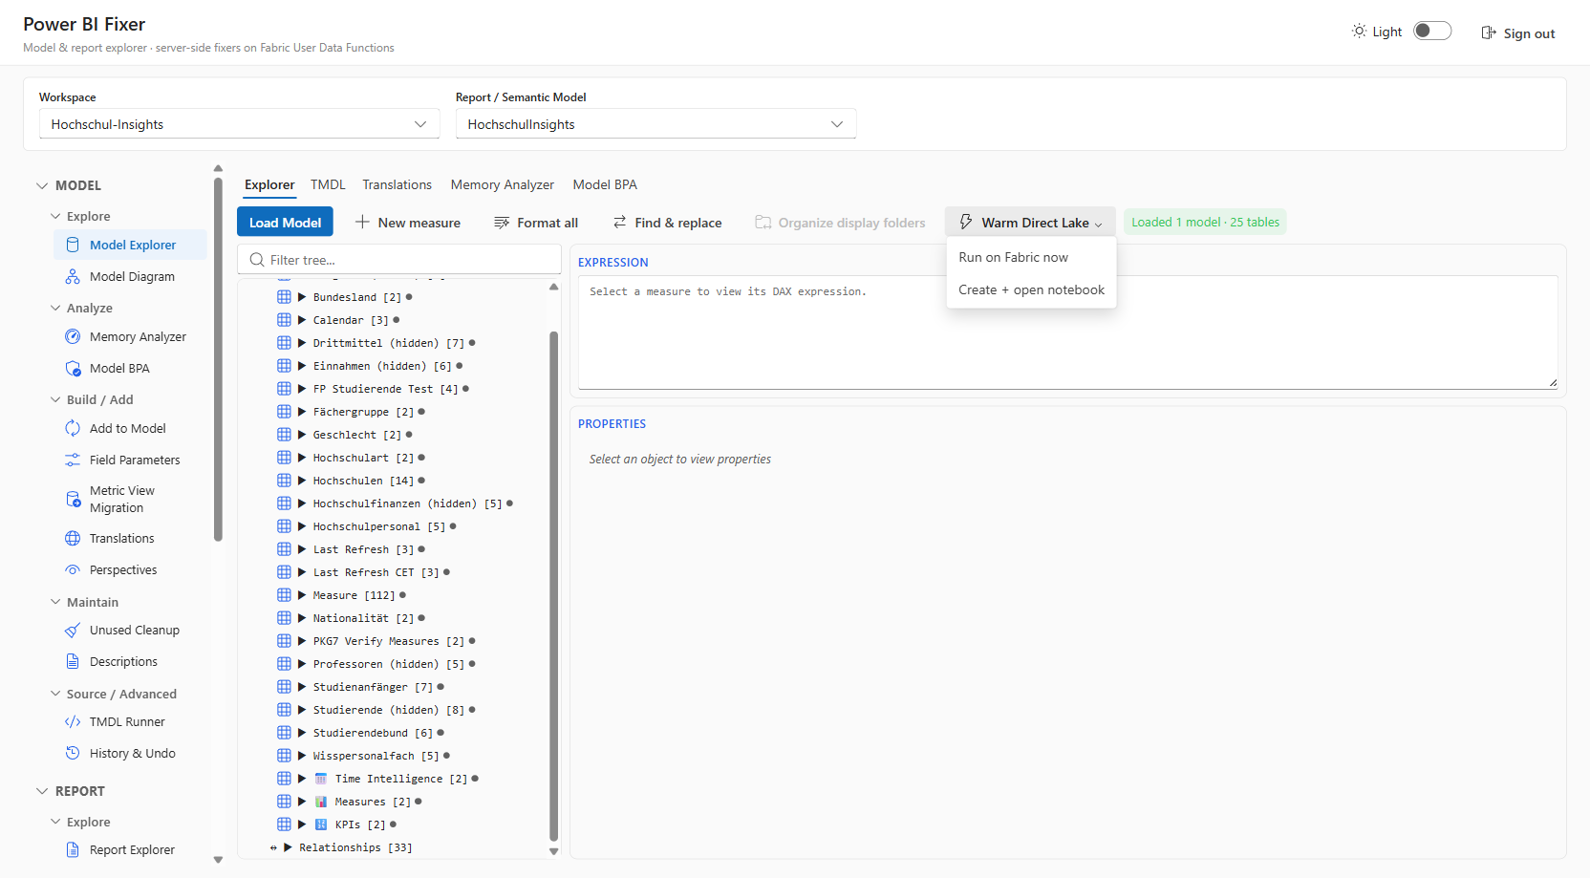
Task: Open the Model Explorer sidebar item
Action: pos(131,245)
